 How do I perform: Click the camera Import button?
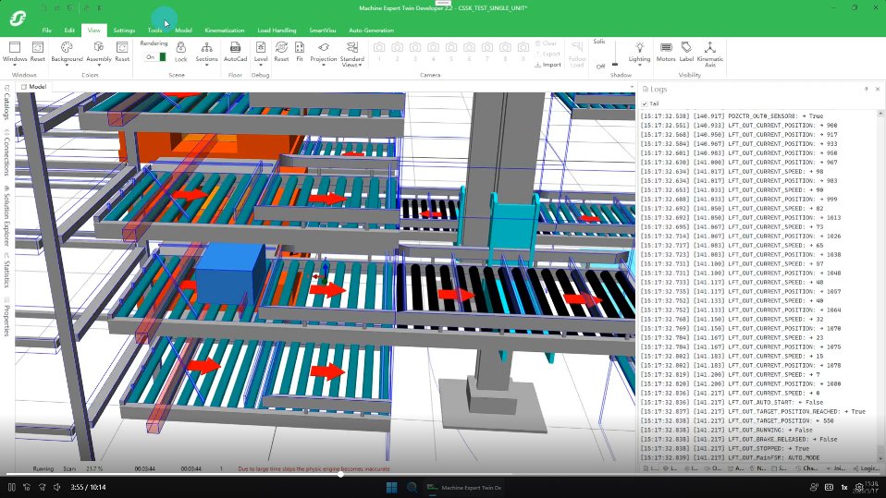click(548, 65)
